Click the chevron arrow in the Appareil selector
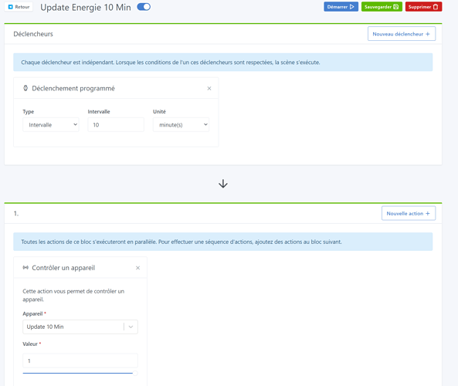458x386 pixels. pyautogui.click(x=131, y=327)
